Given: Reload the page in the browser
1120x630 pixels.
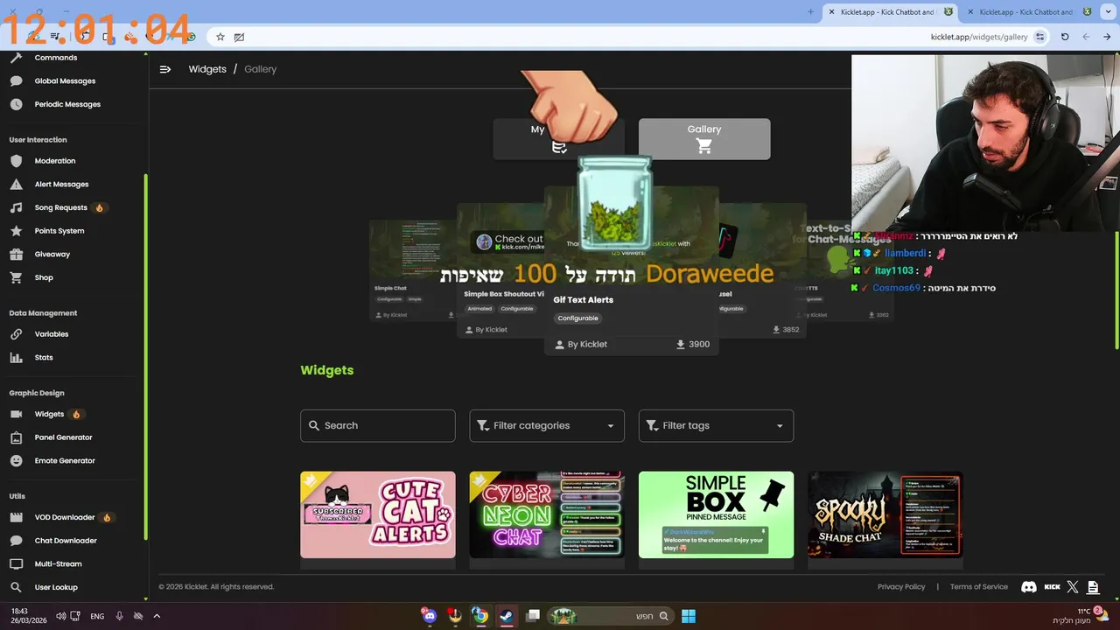Looking at the screenshot, I should [1065, 37].
